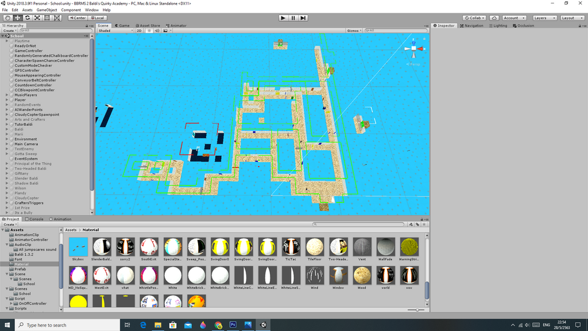Screen dimensions: 588x331
Task: Switch to the Lighting tab
Action: [498, 26]
